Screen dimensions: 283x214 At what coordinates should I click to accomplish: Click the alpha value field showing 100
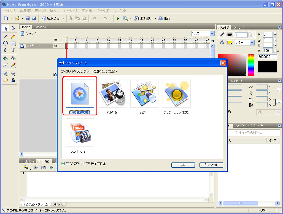268,51
